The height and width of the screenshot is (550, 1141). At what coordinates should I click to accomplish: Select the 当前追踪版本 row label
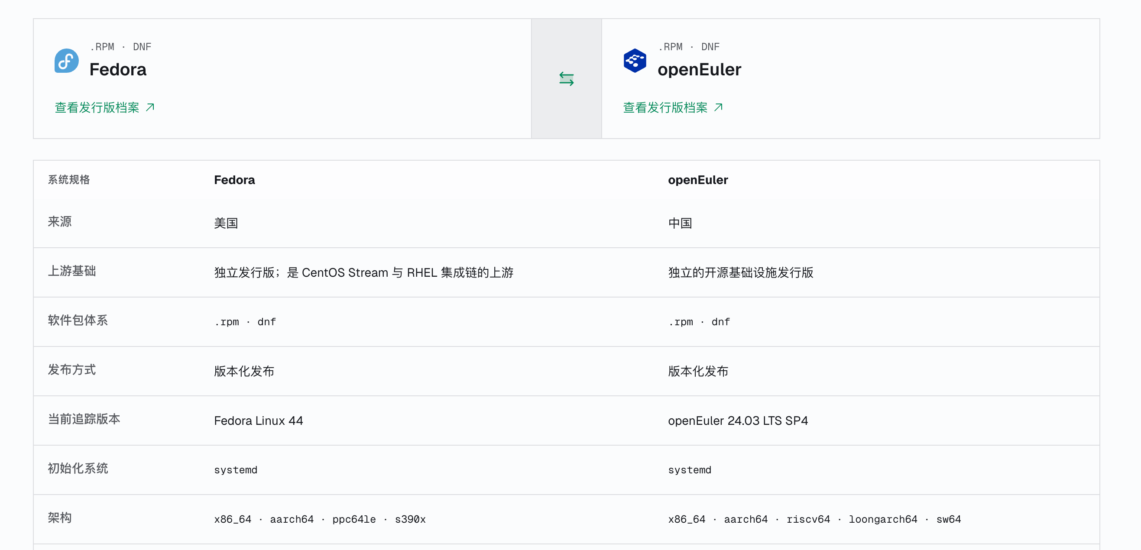[84, 419]
